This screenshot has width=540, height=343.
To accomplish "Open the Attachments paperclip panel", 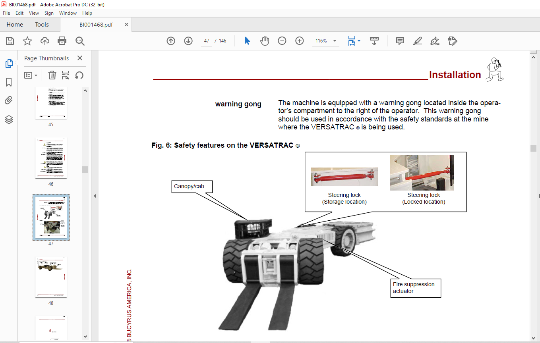I will click(9, 100).
